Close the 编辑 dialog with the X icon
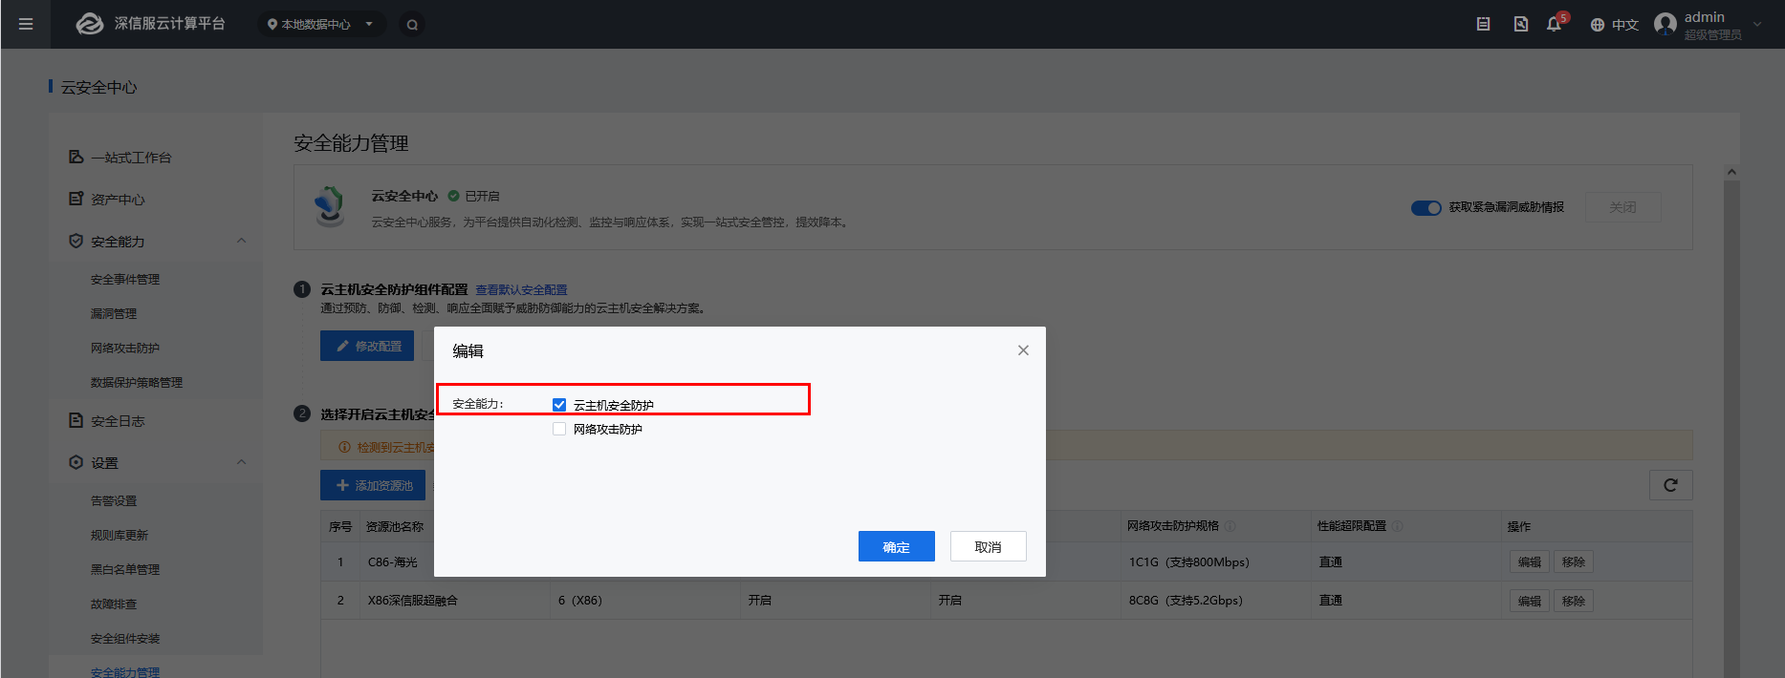 [1023, 350]
